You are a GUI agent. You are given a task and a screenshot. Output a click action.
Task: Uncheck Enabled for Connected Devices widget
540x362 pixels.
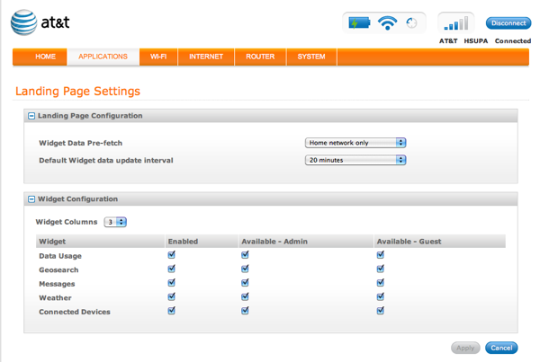tap(172, 311)
